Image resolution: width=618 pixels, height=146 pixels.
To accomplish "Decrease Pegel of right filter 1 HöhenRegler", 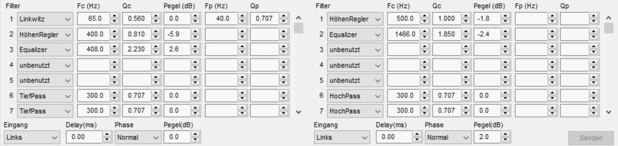I will [x=505, y=21].
